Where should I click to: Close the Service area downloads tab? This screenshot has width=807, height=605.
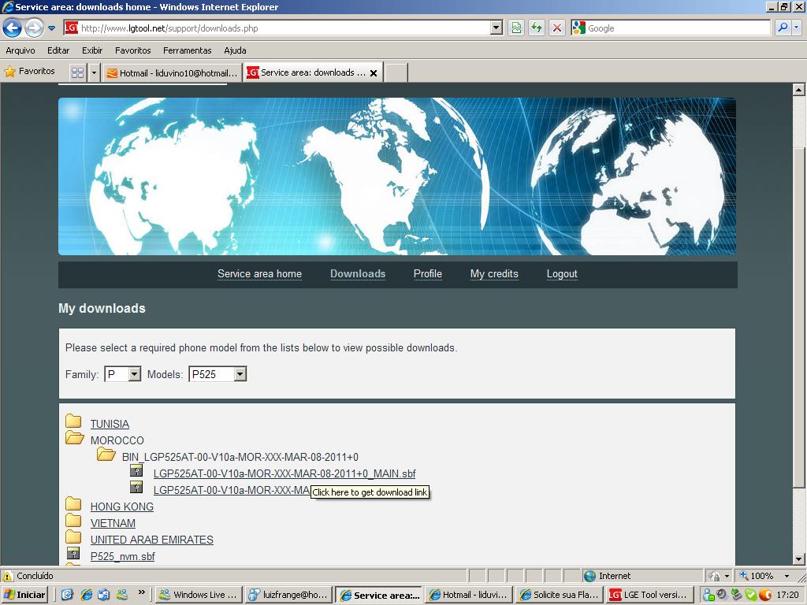374,73
